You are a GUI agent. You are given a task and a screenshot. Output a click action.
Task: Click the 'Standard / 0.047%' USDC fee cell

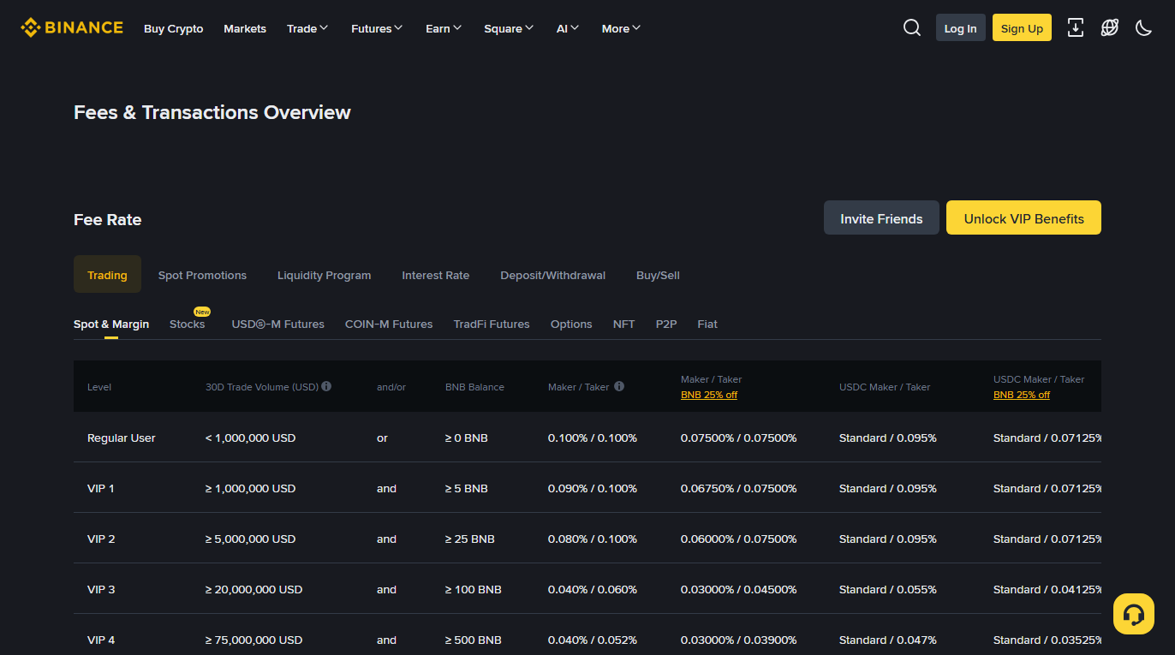[888, 640]
